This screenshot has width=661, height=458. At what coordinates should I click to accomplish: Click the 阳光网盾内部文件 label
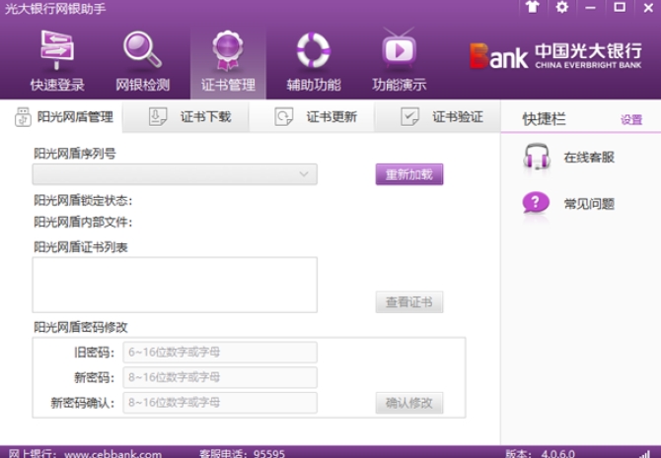coord(83,222)
